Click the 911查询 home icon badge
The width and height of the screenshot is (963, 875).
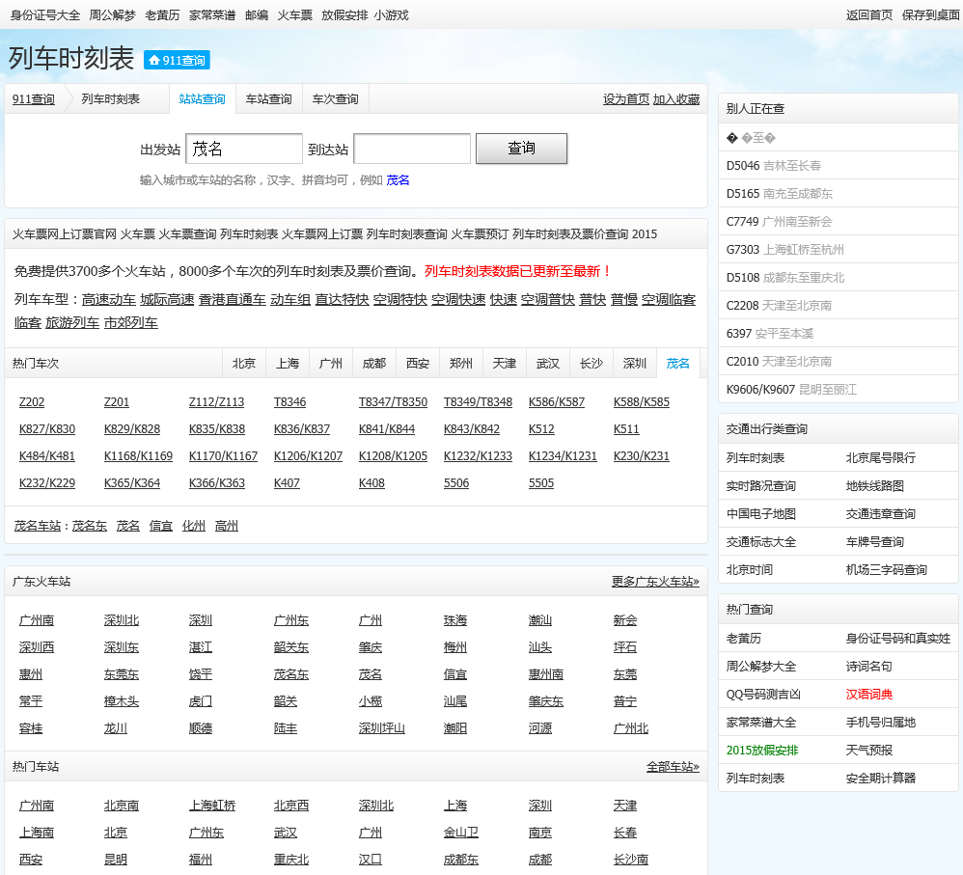[x=177, y=60]
